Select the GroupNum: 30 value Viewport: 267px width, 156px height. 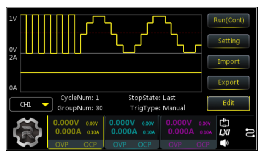point(80,108)
